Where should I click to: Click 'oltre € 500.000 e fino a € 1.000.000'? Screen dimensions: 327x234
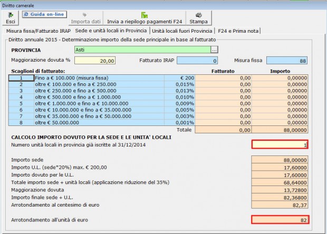pos(99,97)
